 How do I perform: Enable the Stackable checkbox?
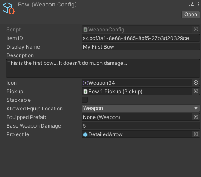[x=85, y=100]
